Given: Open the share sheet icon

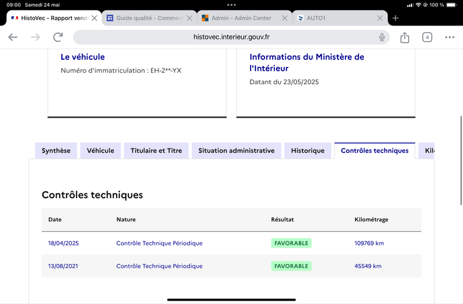Looking at the screenshot, I should [x=405, y=37].
